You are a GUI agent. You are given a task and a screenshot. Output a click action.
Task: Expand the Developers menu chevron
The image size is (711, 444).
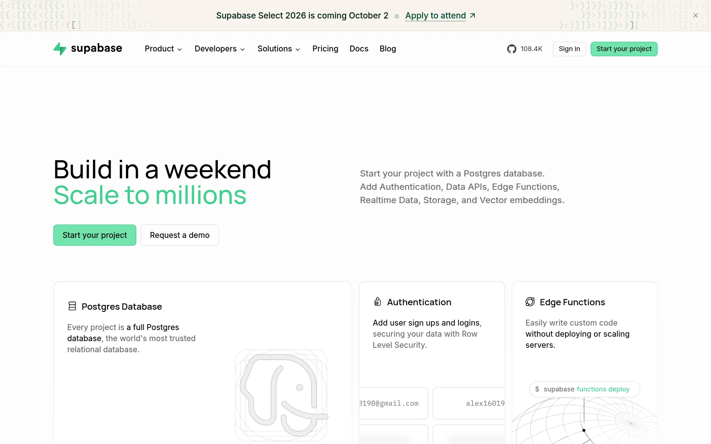coord(243,50)
